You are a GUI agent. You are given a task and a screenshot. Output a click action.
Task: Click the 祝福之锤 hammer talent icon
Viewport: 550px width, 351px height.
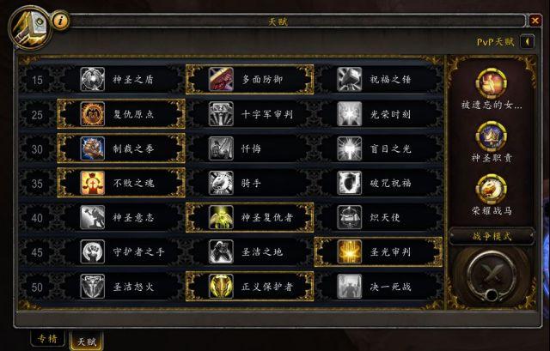(x=350, y=80)
